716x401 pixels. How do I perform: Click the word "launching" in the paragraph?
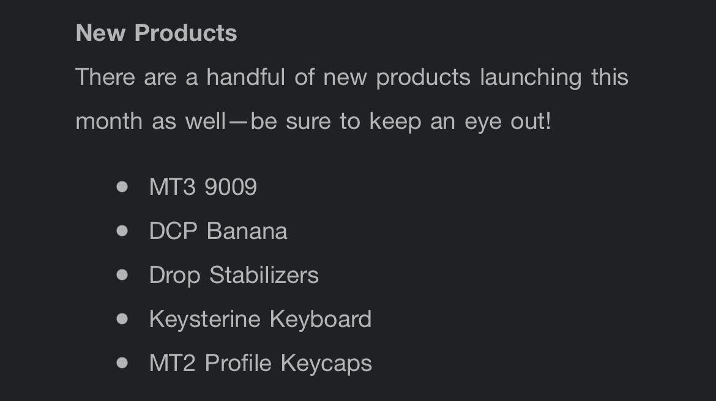click(531, 78)
